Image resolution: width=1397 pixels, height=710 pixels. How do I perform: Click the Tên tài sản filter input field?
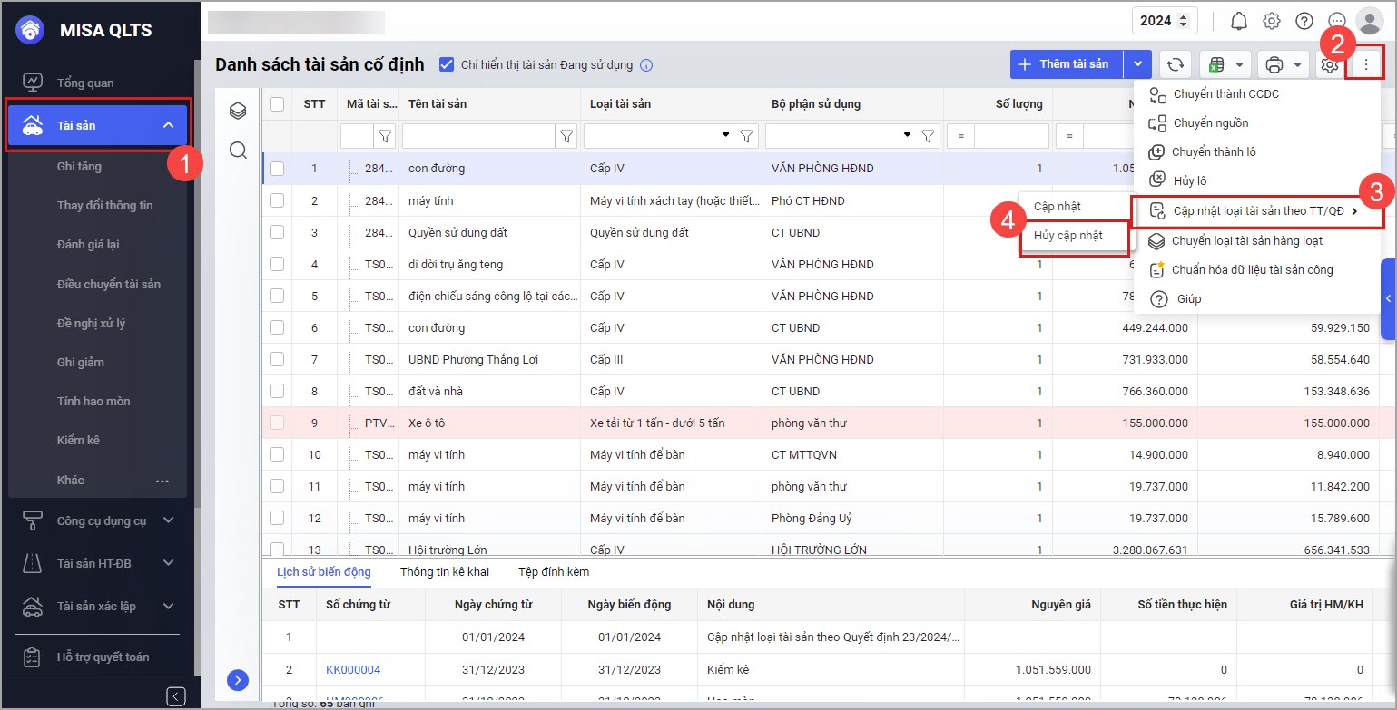[x=477, y=136]
